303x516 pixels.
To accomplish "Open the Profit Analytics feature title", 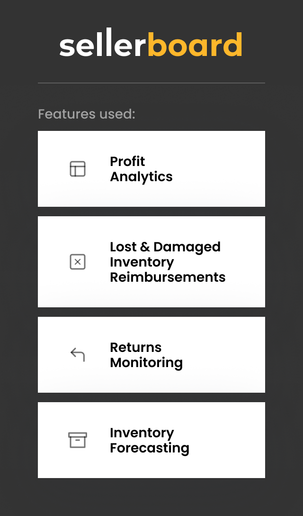I will 141,169.
